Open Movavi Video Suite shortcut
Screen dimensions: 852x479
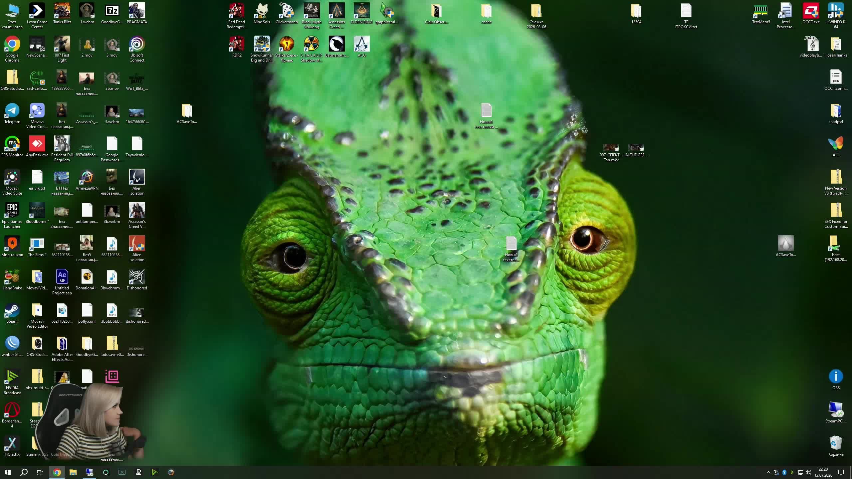(x=12, y=182)
